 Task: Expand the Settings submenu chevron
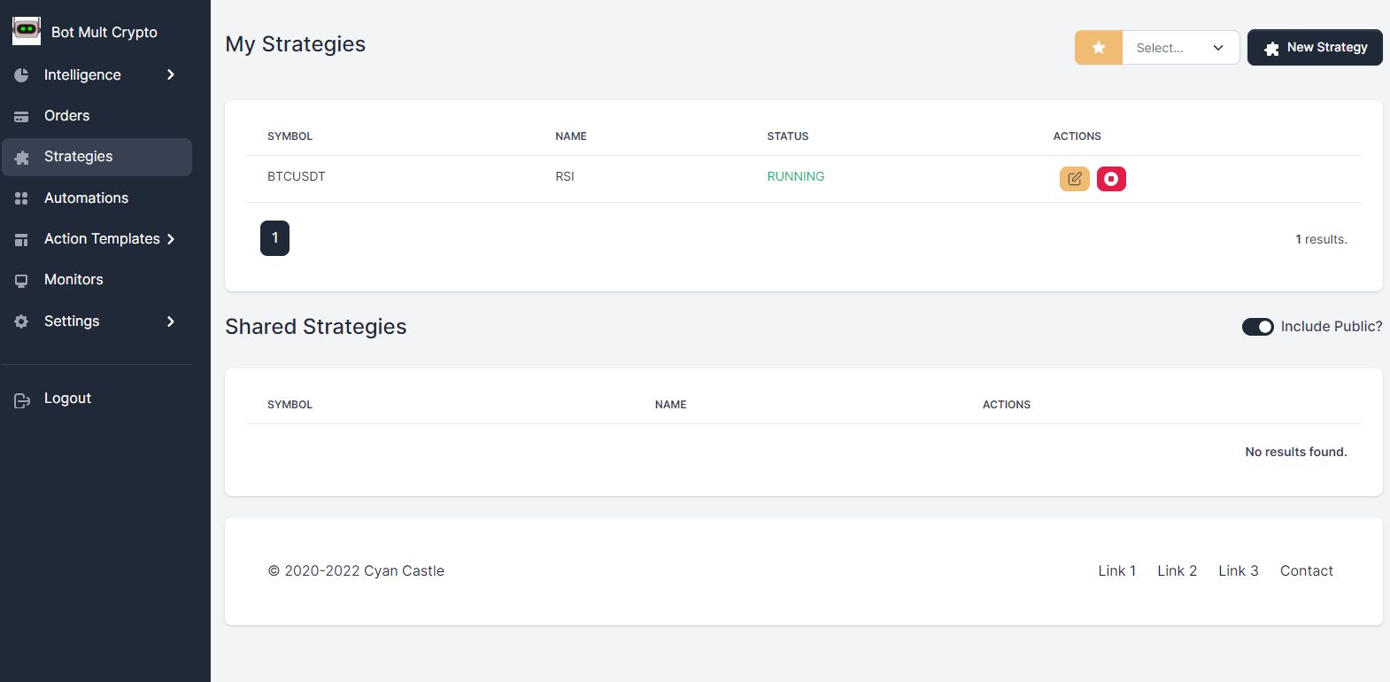pyautogui.click(x=171, y=322)
